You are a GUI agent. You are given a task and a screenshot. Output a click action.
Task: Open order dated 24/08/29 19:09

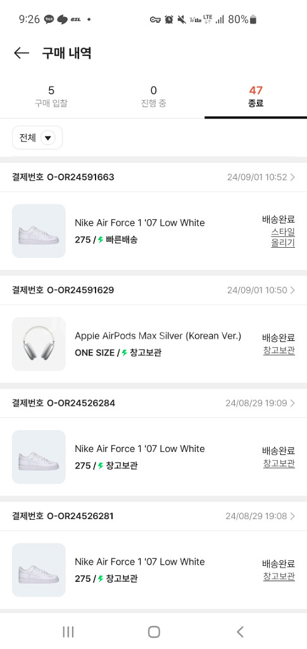pyautogui.click(x=292, y=403)
